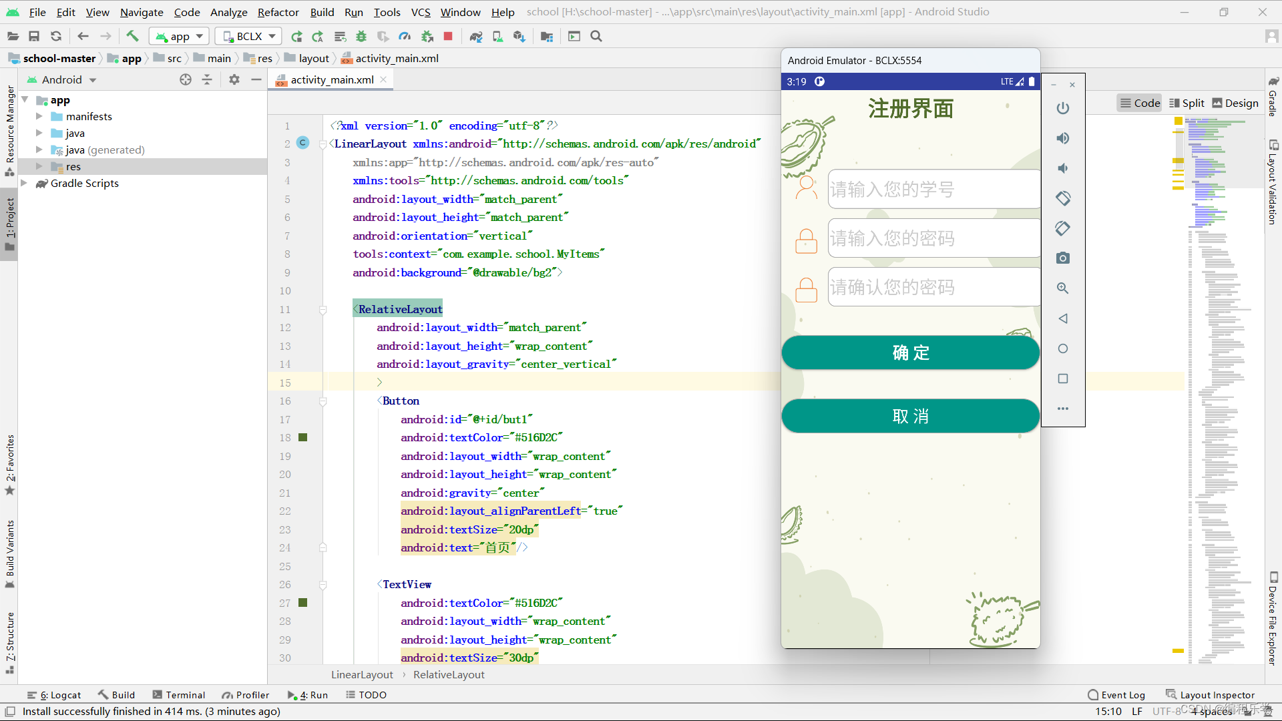The width and height of the screenshot is (1282, 721).
Task: Switch editor to Design view
Action: click(x=1235, y=103)
